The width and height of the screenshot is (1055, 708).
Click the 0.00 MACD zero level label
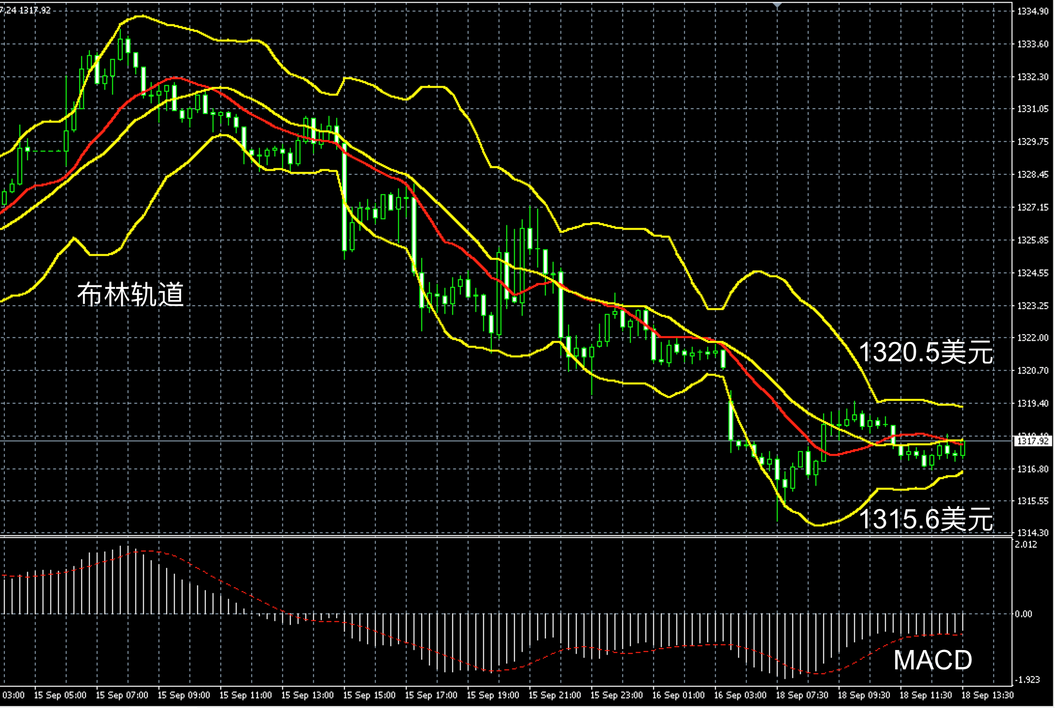[1023, 614]
